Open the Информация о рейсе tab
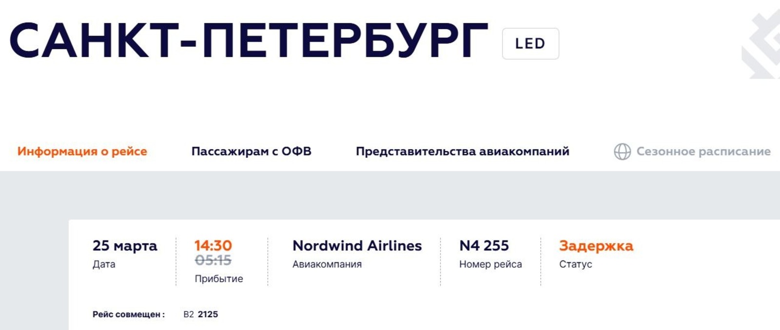The height and width of the screenshot is (330, 780). pos(82,151)
